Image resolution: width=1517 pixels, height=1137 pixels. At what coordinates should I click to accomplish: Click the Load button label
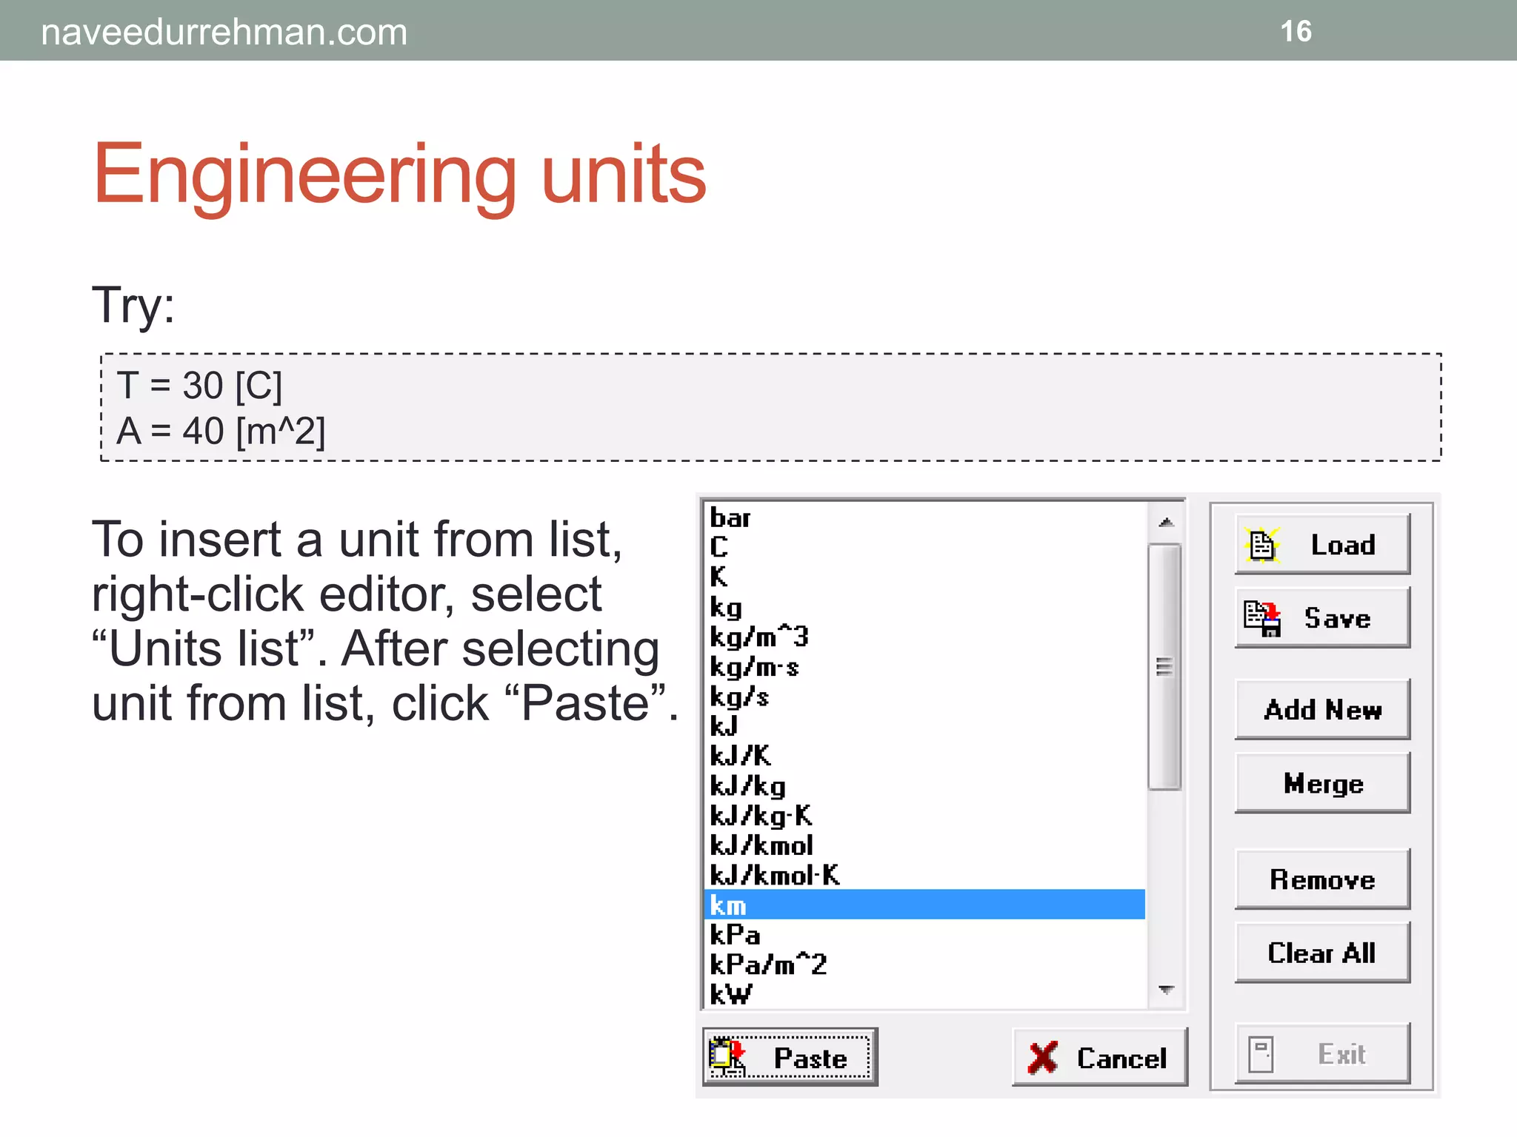(x=1343, y=545)
